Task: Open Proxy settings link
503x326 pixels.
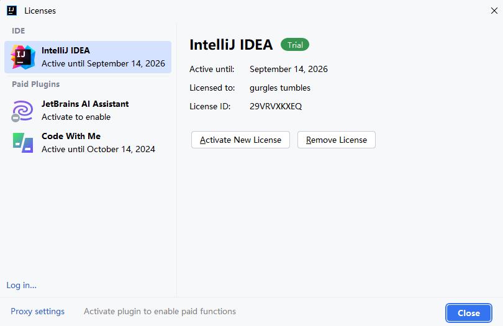Action: pos(37,311)
